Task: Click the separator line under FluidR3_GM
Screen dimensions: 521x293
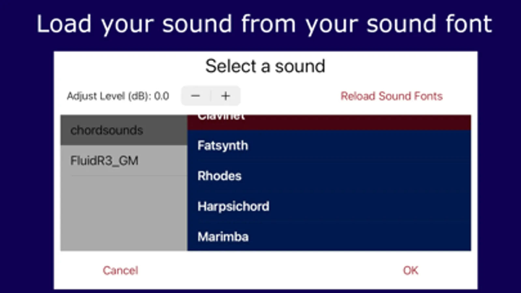Action: 129,176
